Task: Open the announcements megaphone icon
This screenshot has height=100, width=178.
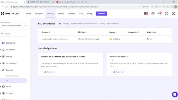Action: [160, 14]
